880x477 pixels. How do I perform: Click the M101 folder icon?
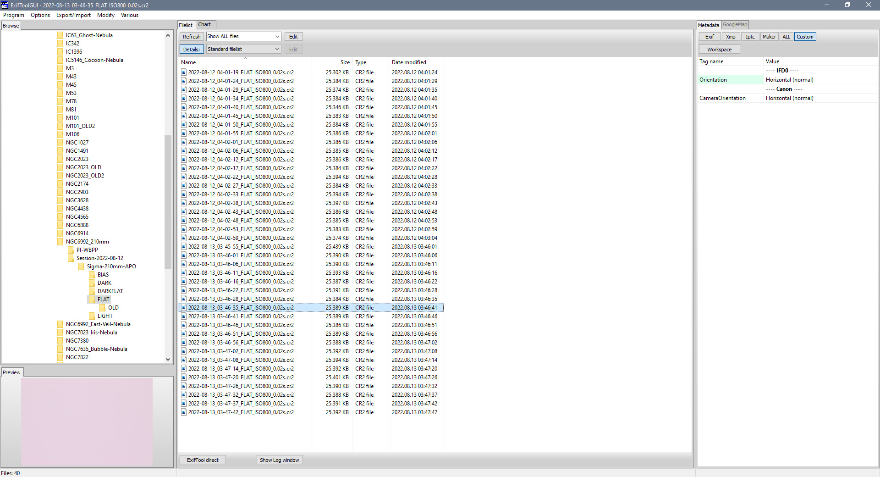click(x=60, y=118)
